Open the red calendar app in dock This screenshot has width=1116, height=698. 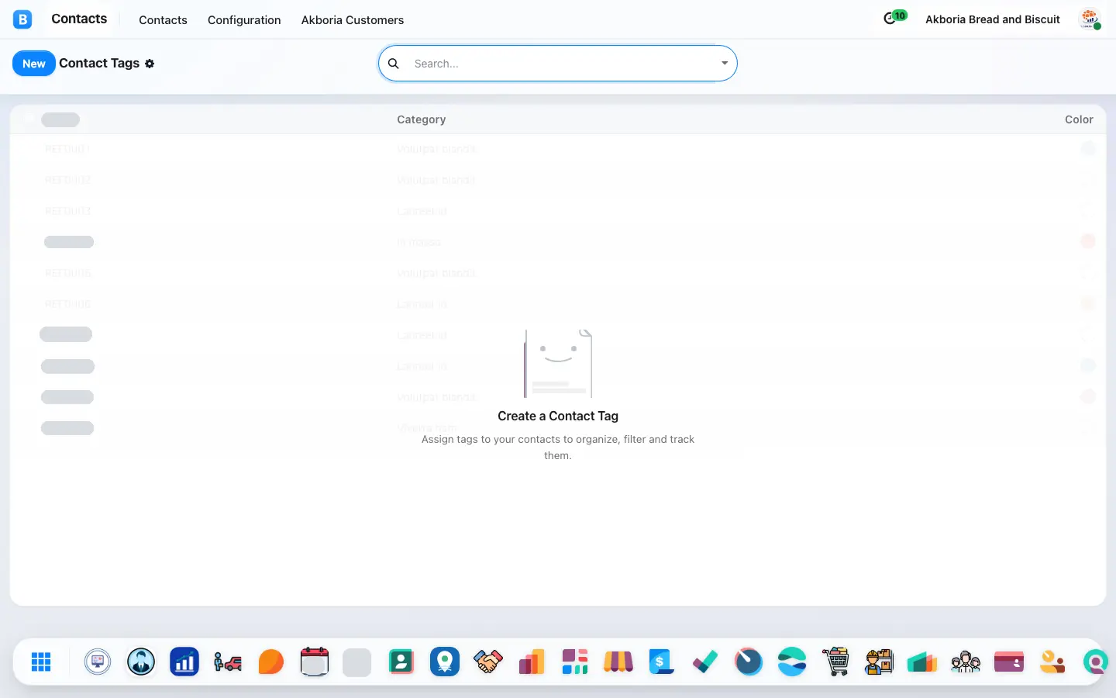tap(315, 662)
